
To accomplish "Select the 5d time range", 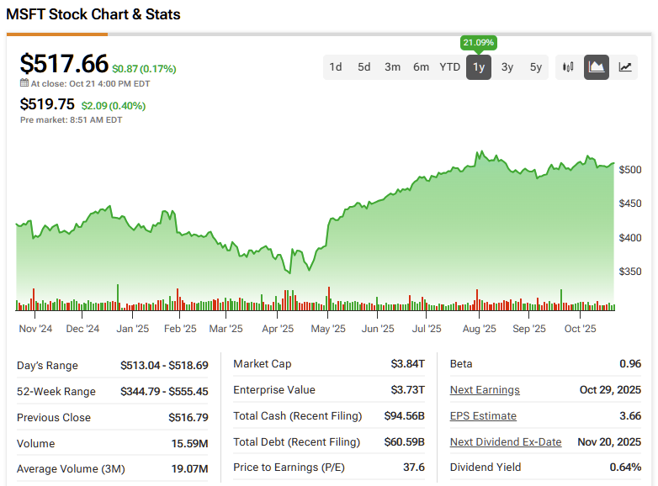I will (x=364, y=67).
